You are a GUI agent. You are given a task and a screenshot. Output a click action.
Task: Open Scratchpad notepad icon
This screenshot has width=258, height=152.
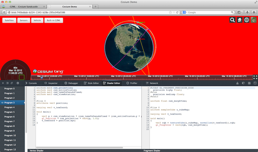[249, 83]
